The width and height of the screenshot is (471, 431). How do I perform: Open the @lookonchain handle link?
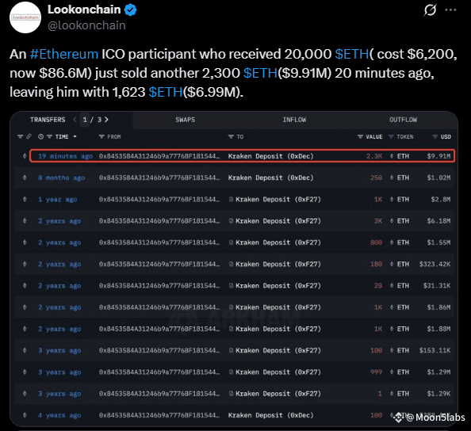86,25
